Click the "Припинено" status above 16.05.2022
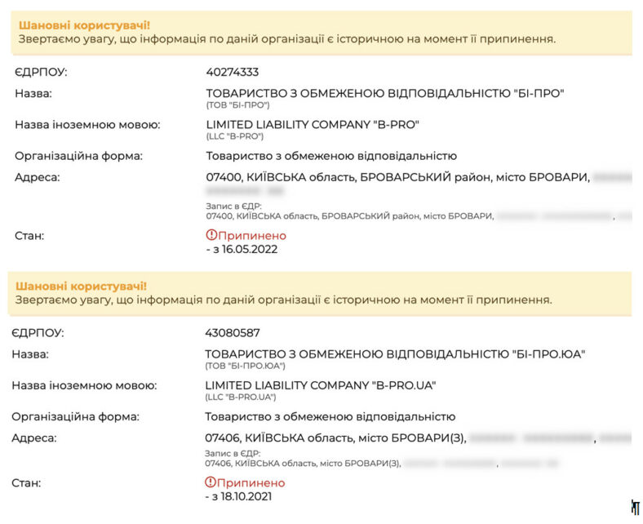This screenshot has width=643, height=524. click(x=252, y=236)
